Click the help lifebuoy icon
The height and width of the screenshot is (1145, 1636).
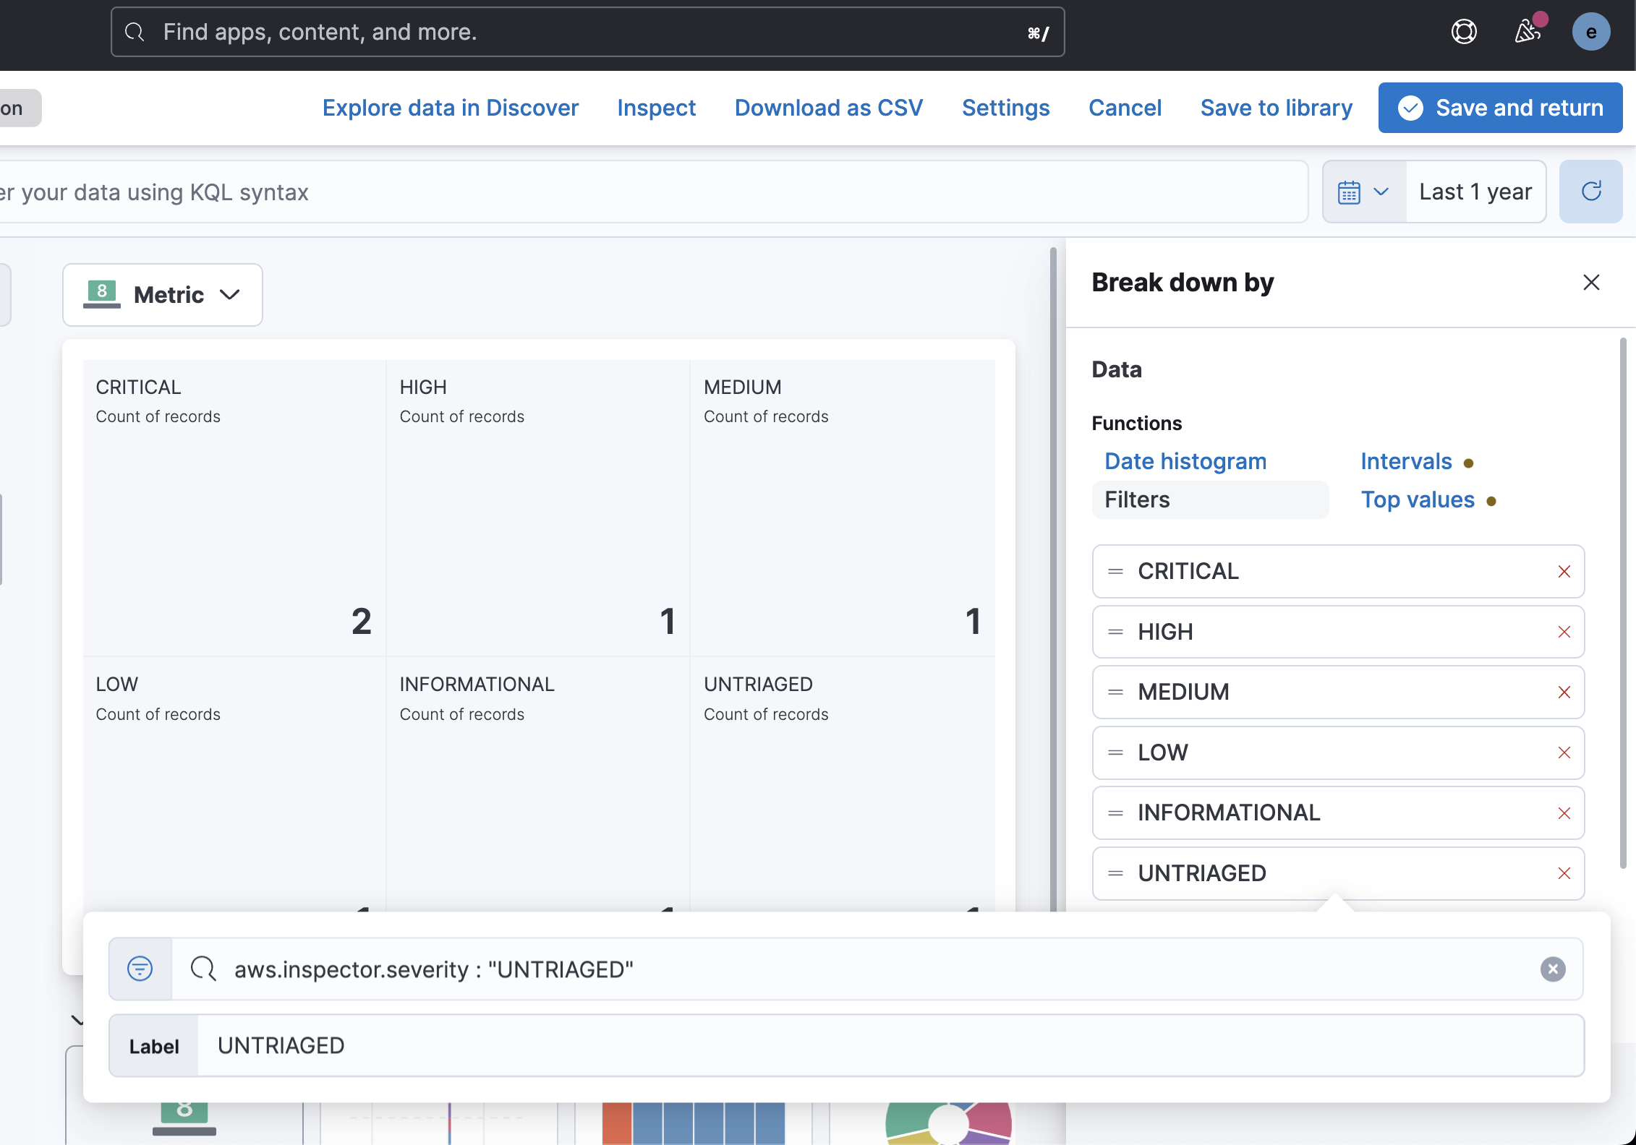tap(1464, 32)
